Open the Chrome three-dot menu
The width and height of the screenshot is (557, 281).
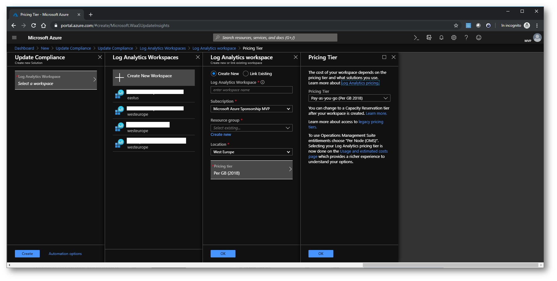tap(537, 25)
